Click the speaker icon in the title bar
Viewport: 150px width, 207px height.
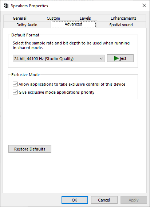[x=6, y=6]
